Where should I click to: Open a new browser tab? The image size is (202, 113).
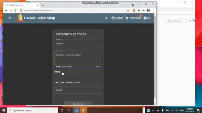tap(43, 5)
